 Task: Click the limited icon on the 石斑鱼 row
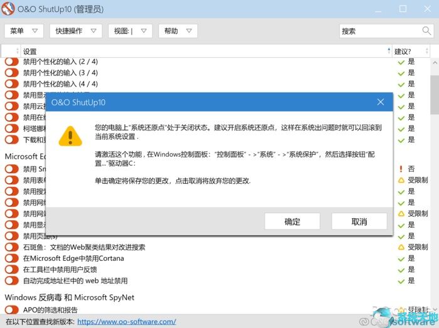coord(401,247)
